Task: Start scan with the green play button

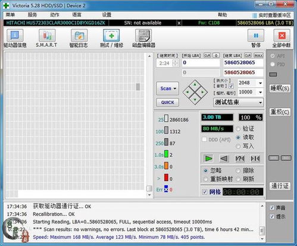Action: click(208, 159)
